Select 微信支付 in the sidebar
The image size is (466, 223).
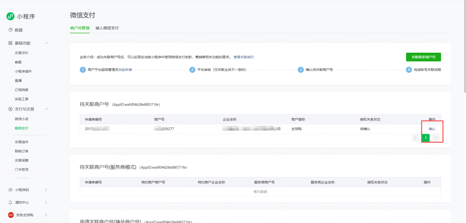pos(22,128)
